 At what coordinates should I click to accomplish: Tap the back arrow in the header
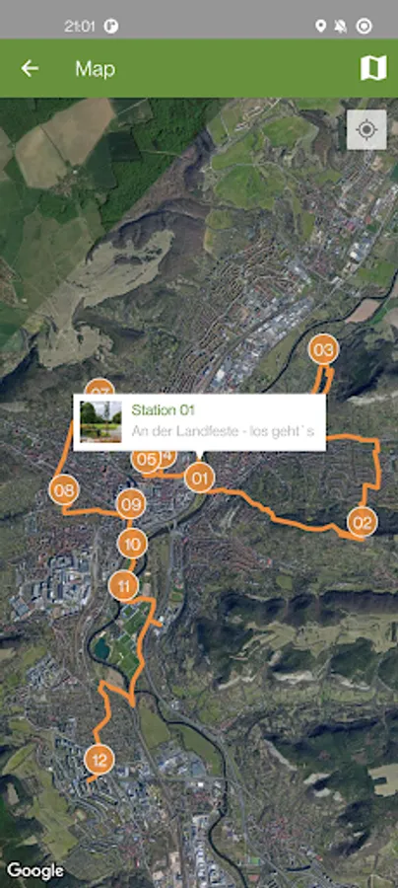[x=30, y=68]
